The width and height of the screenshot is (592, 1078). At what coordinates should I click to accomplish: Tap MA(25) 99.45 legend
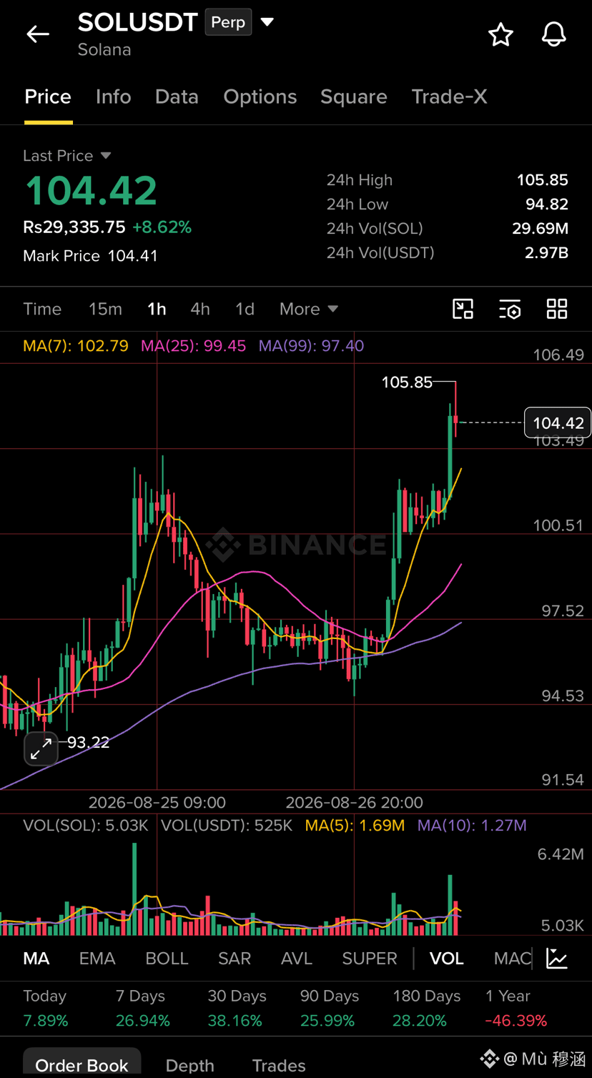(x=193, y=346)
